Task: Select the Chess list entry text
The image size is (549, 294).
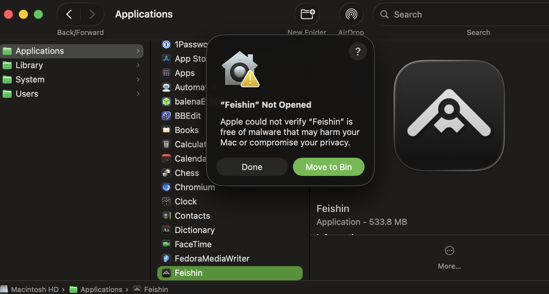Action: pos(187,173)
